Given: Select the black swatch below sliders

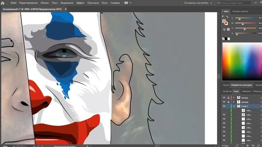Looking at the screenshot, I should click(x=226, y=39).
